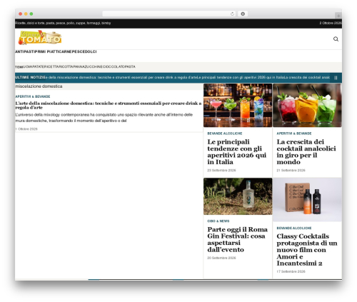
Task: Minimize the browser window with yellow button
Action: point(26,14)
